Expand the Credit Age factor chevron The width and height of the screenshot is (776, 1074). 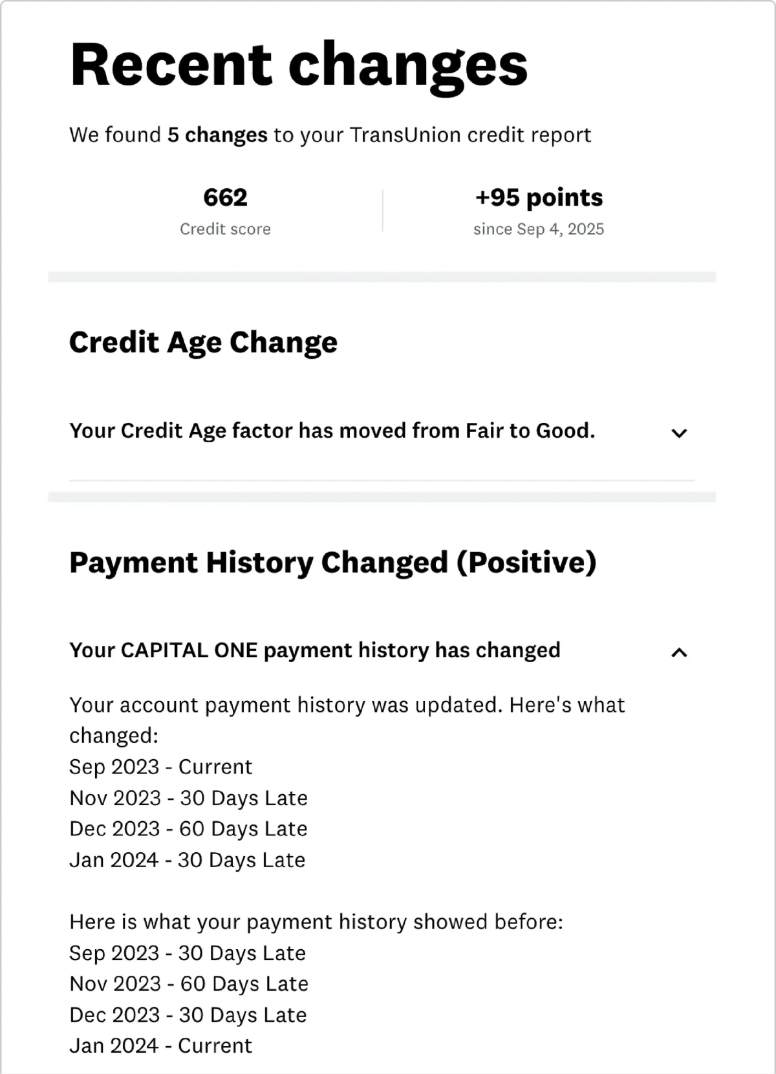tap(679, 433)
